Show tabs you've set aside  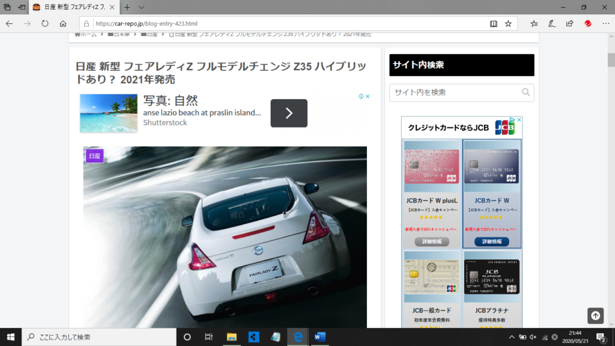pos(7,7)
